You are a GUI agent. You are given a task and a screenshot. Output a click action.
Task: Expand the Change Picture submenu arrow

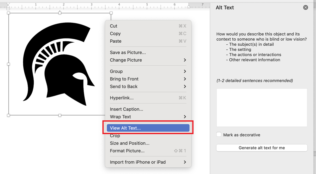[185, 60]
